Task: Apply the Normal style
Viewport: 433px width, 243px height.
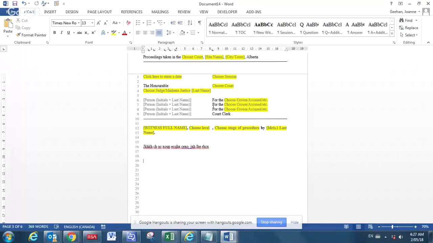Action: 218,28
